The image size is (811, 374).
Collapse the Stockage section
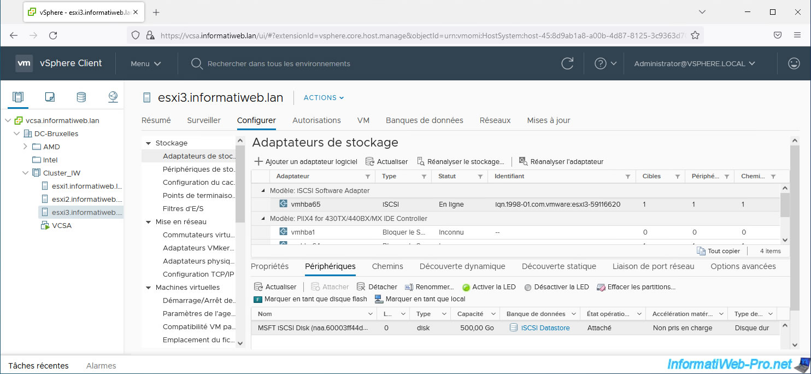click(148, 143)
